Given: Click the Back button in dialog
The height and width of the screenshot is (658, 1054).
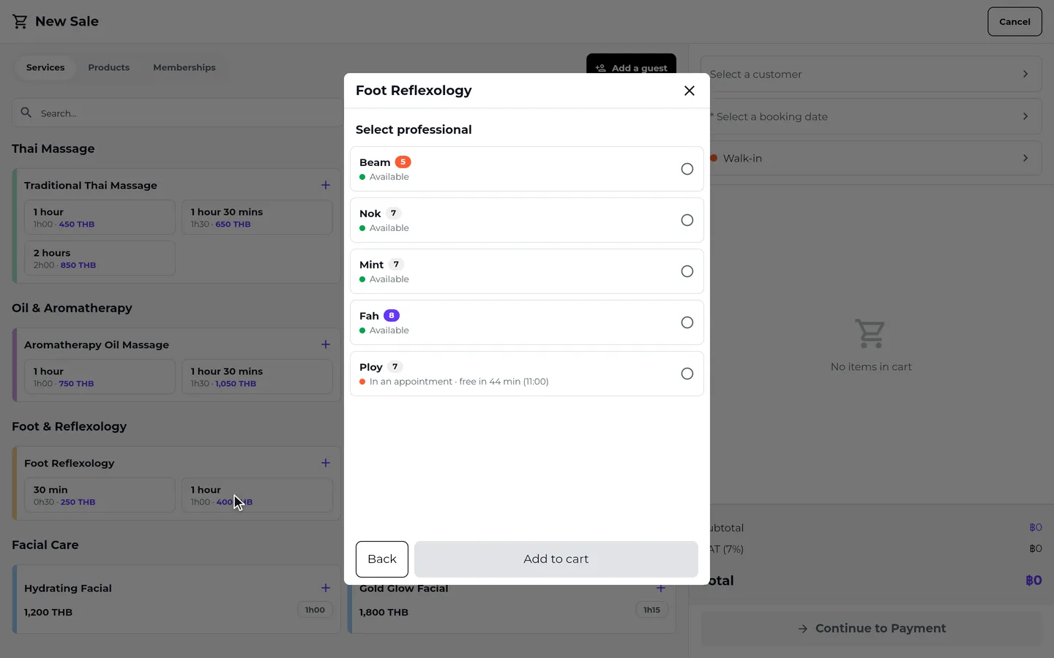Looking at the screenshot, I should pos(382,559).
